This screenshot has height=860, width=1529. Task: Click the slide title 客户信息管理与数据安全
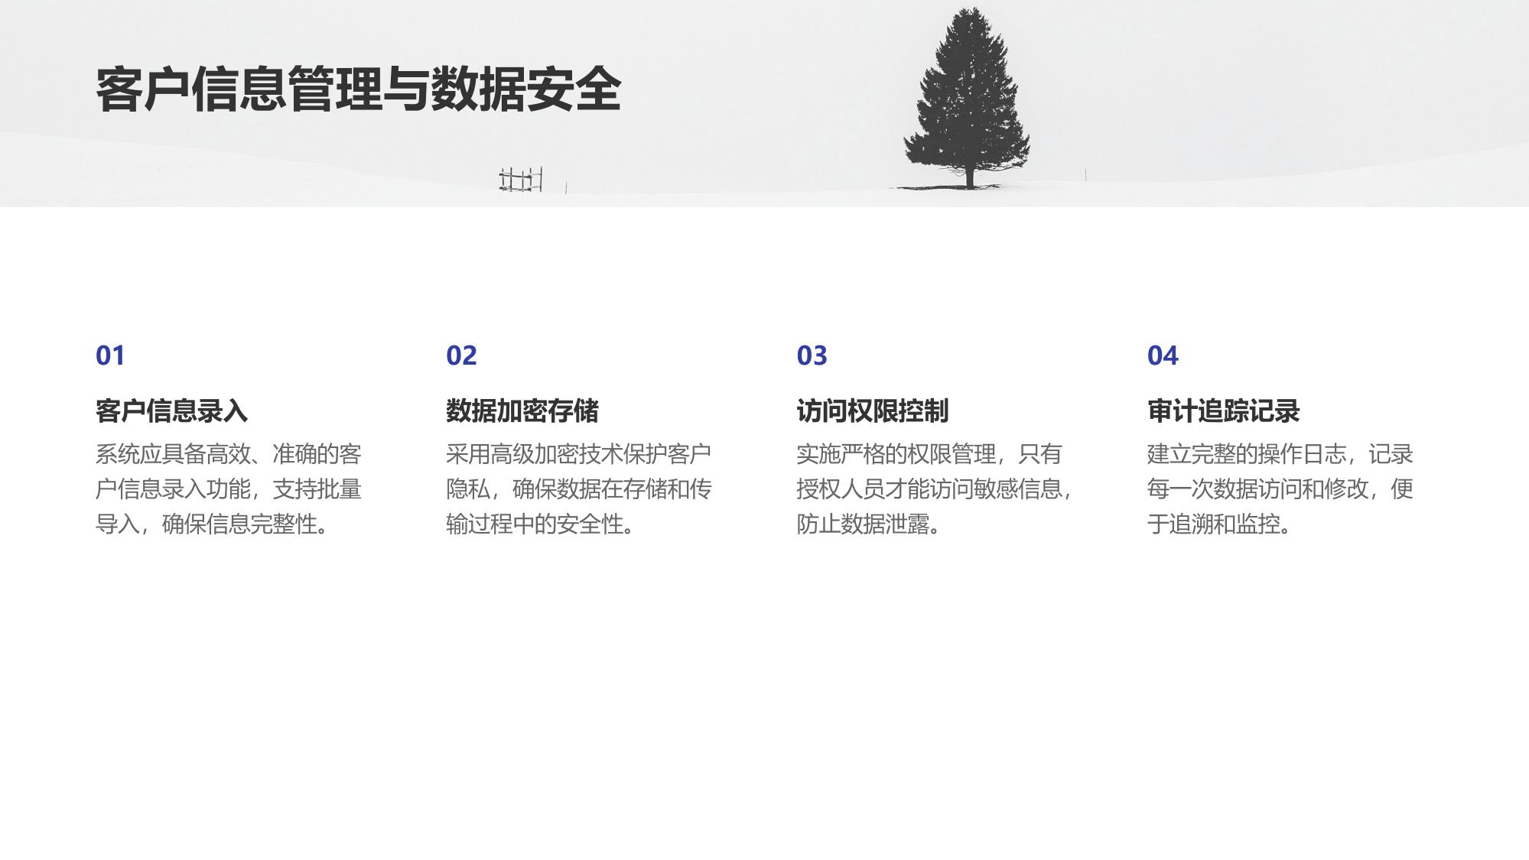pyautogui.click(x=358, y=89)
